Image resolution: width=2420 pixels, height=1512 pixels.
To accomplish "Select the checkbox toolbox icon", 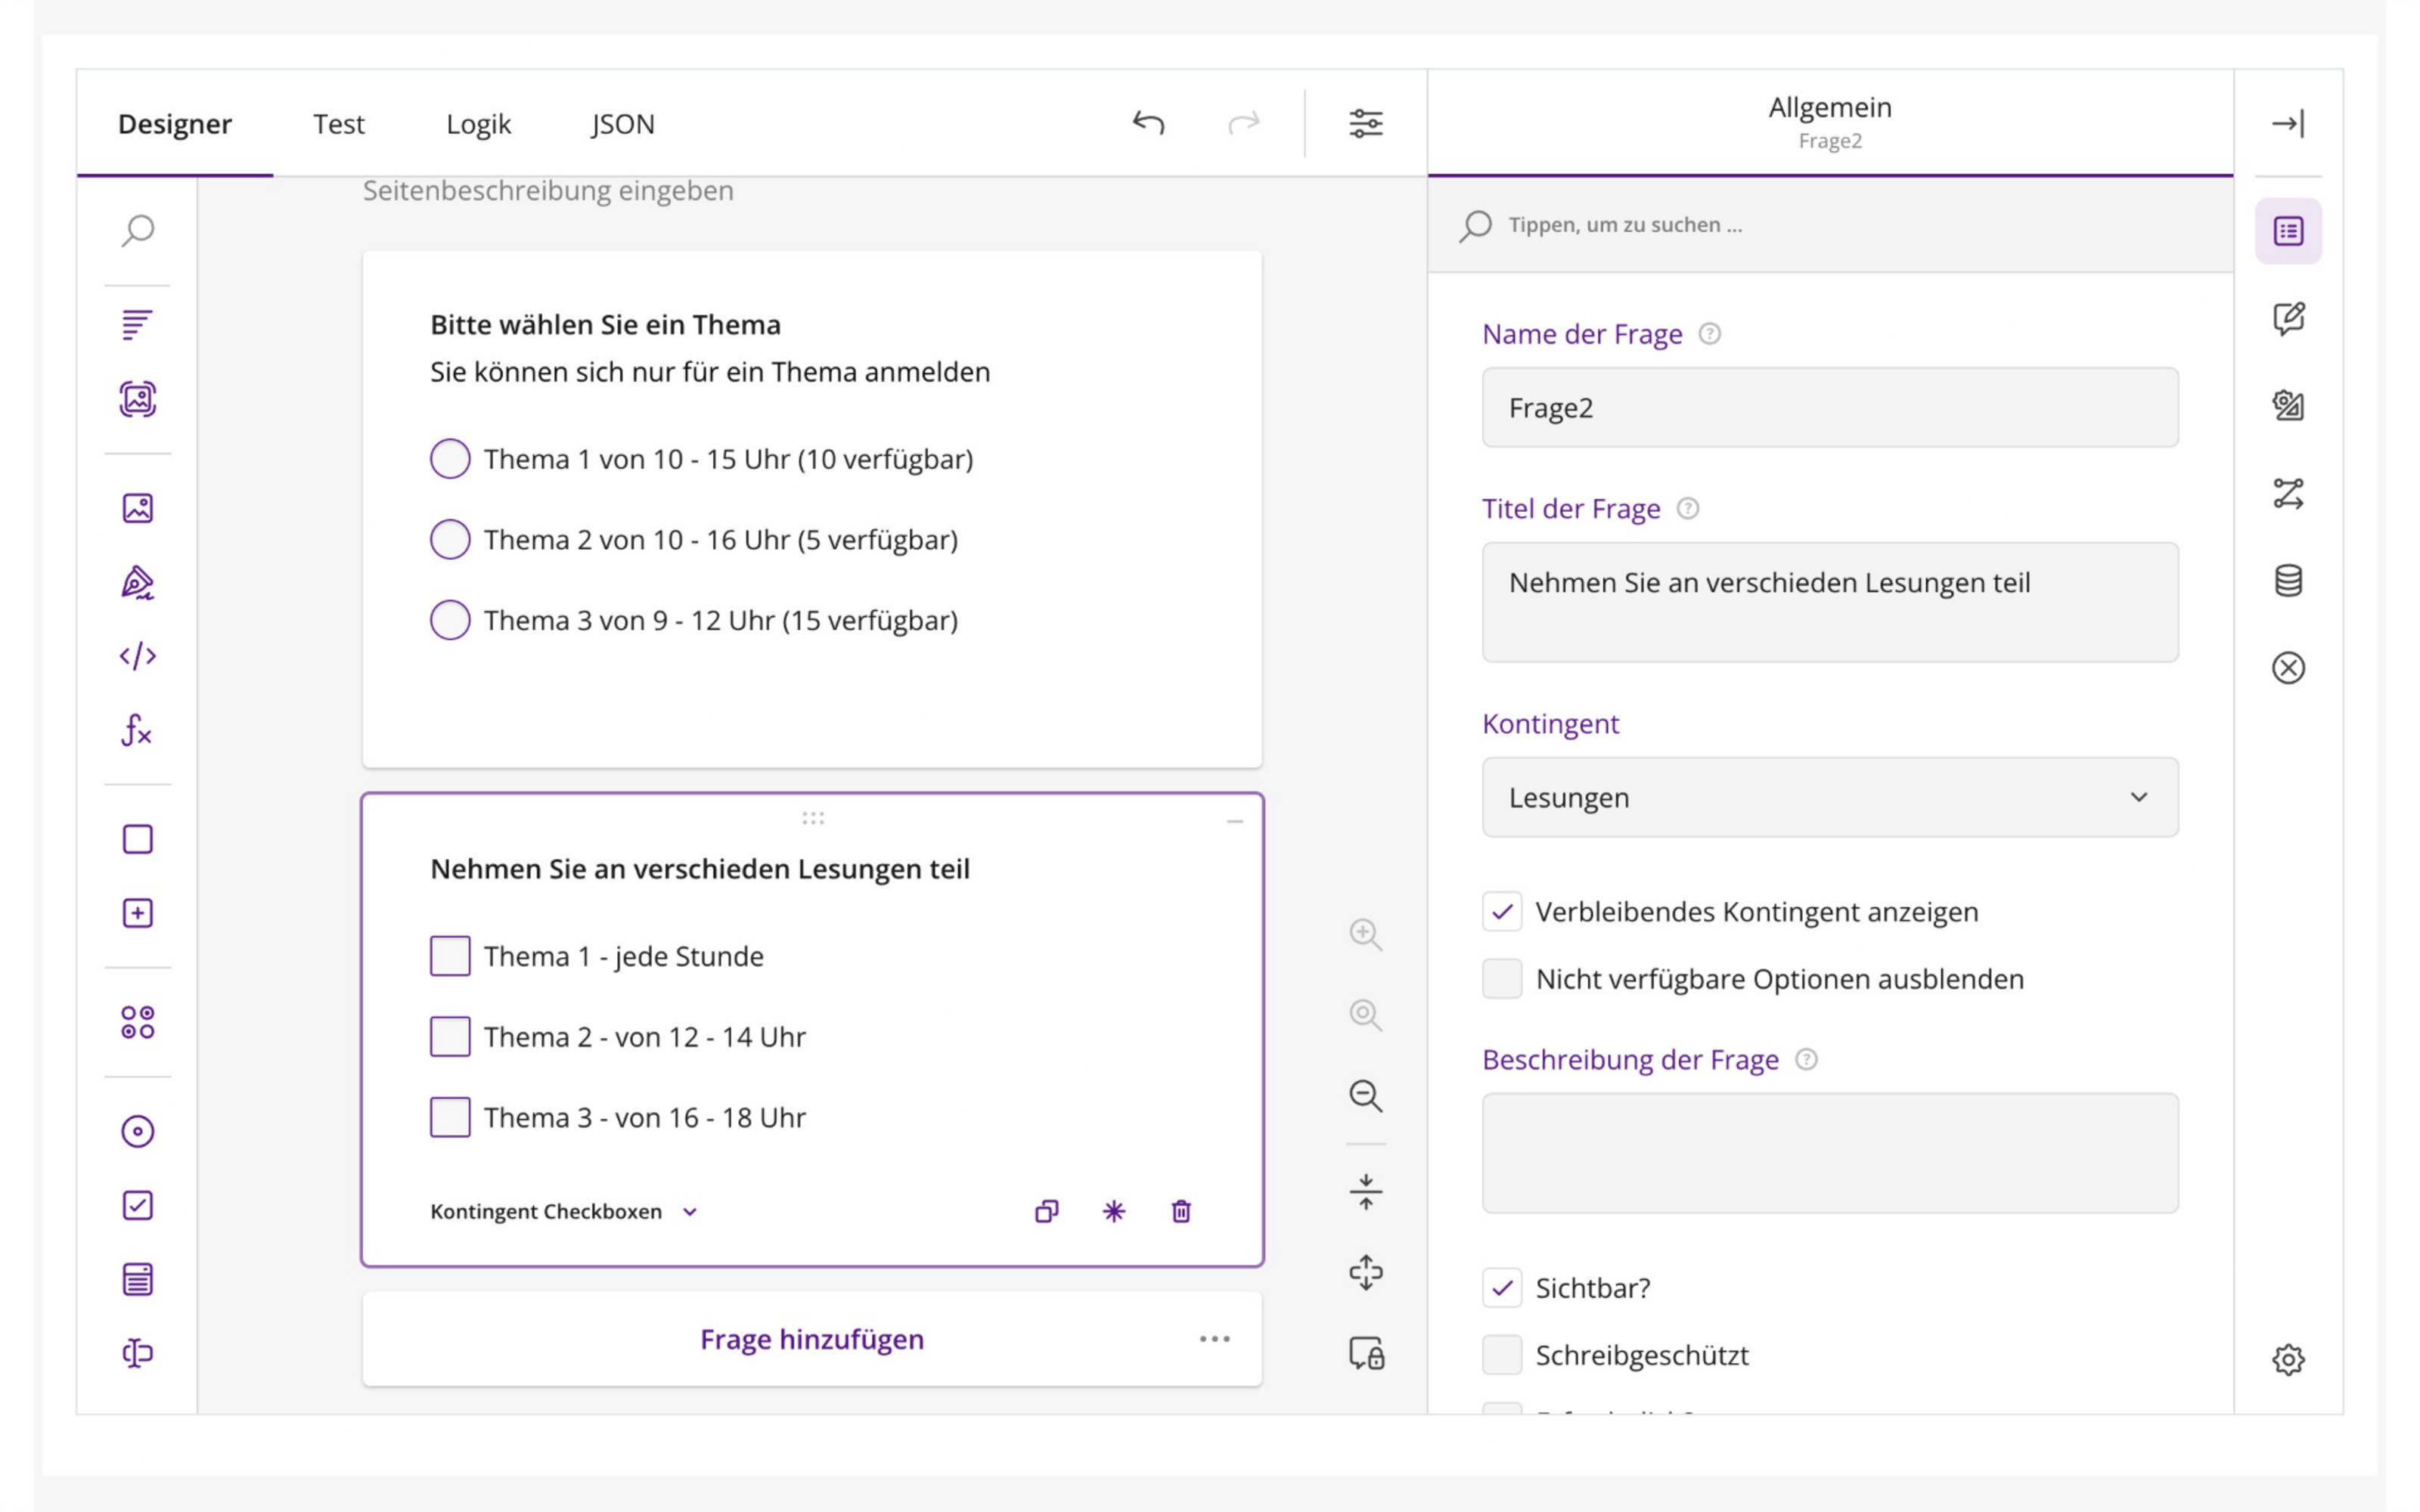I will click(x=138, y=1205).
